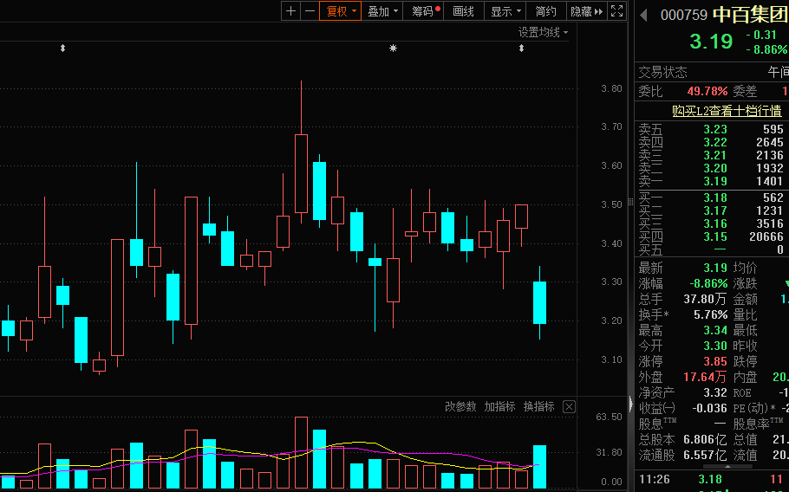Viewport: 789px width, 492px height.
Task: Open the 筹码 chip distribution view
Action: click(424, 11)
